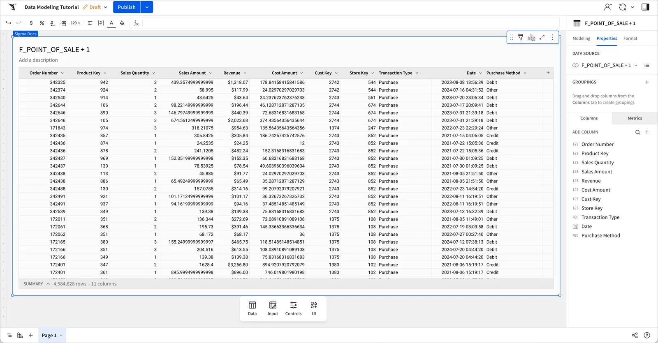Open the Publish button dropdown arrow
658x343 pixels.
147,7
